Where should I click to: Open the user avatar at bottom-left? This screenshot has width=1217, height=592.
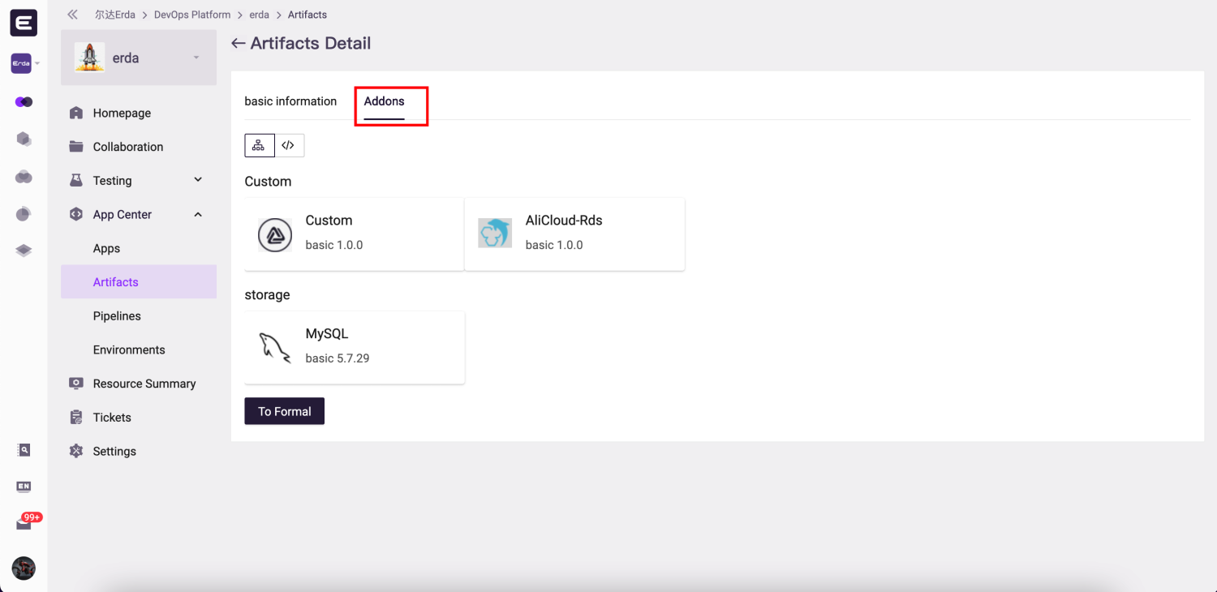24,568
